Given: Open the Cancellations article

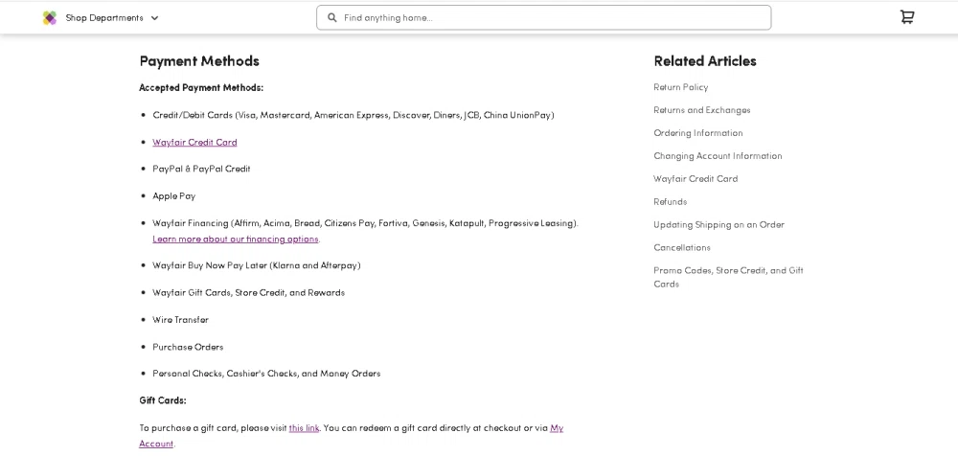Looking at the screenshot, I should tap(682, 248).
